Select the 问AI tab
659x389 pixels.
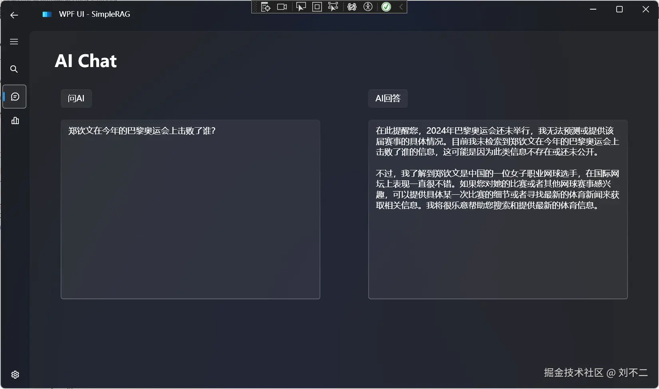(76, 98)
